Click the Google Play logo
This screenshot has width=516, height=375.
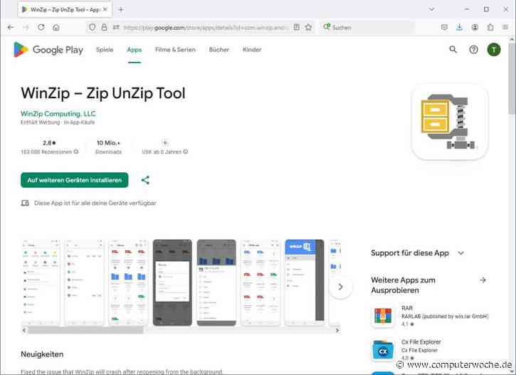point(48,50)
